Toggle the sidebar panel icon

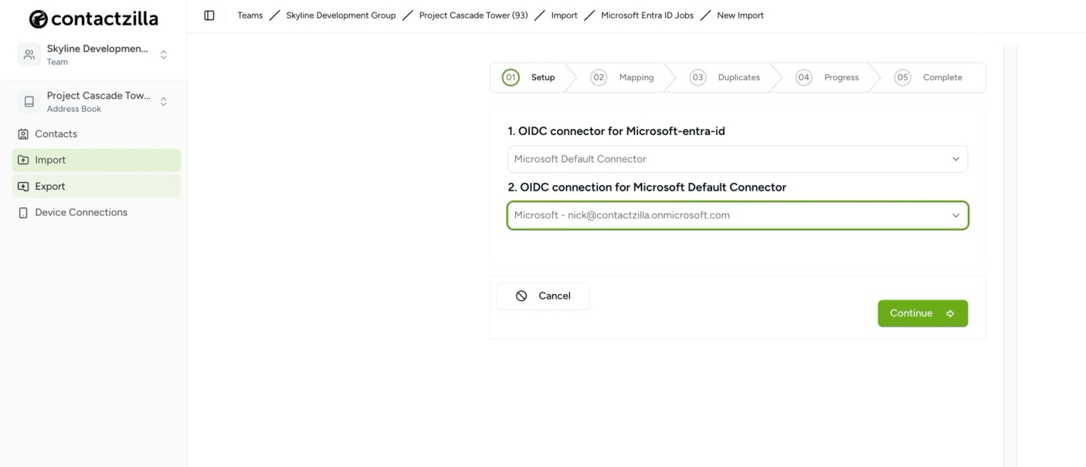209,15
